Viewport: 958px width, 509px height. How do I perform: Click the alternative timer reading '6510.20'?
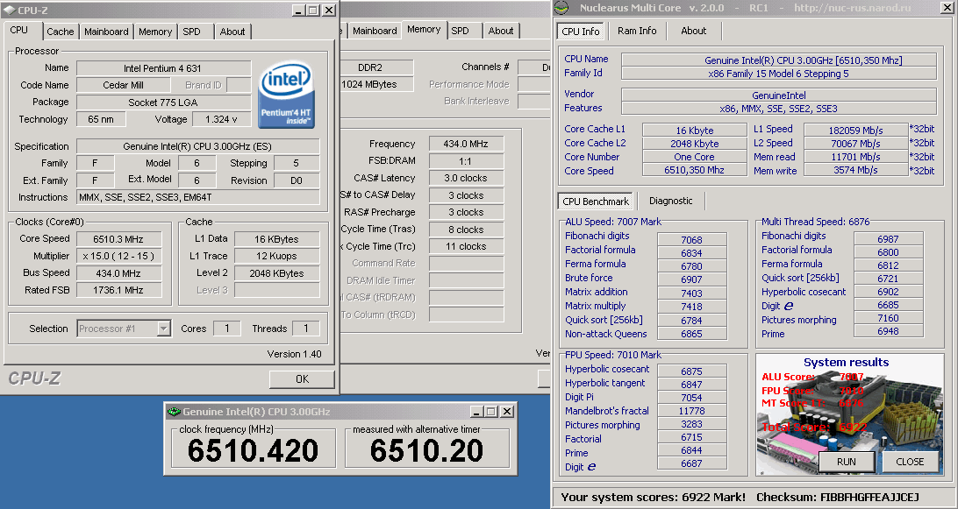click(426, 451)
